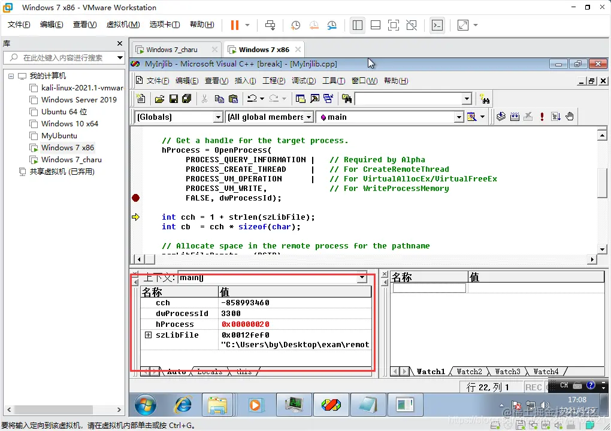Pause the virtual machine
The image size is (611, 431).
[235, 25]
